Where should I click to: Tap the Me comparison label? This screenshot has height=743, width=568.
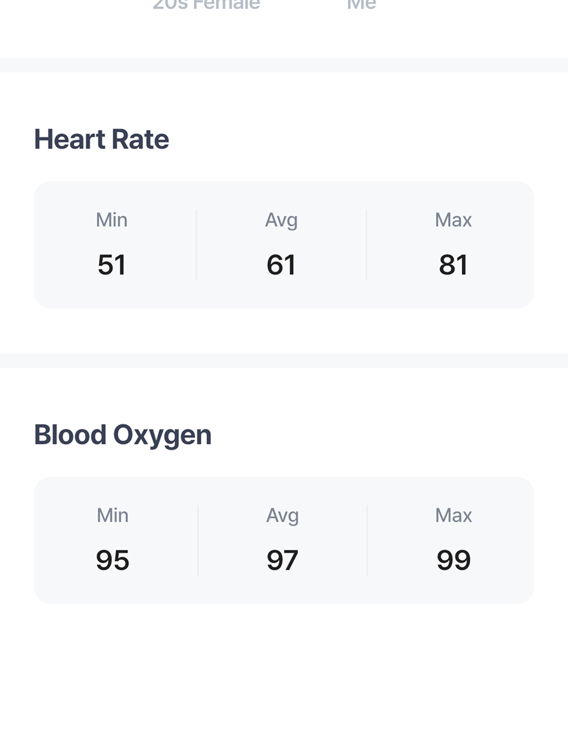click(362, 5)
